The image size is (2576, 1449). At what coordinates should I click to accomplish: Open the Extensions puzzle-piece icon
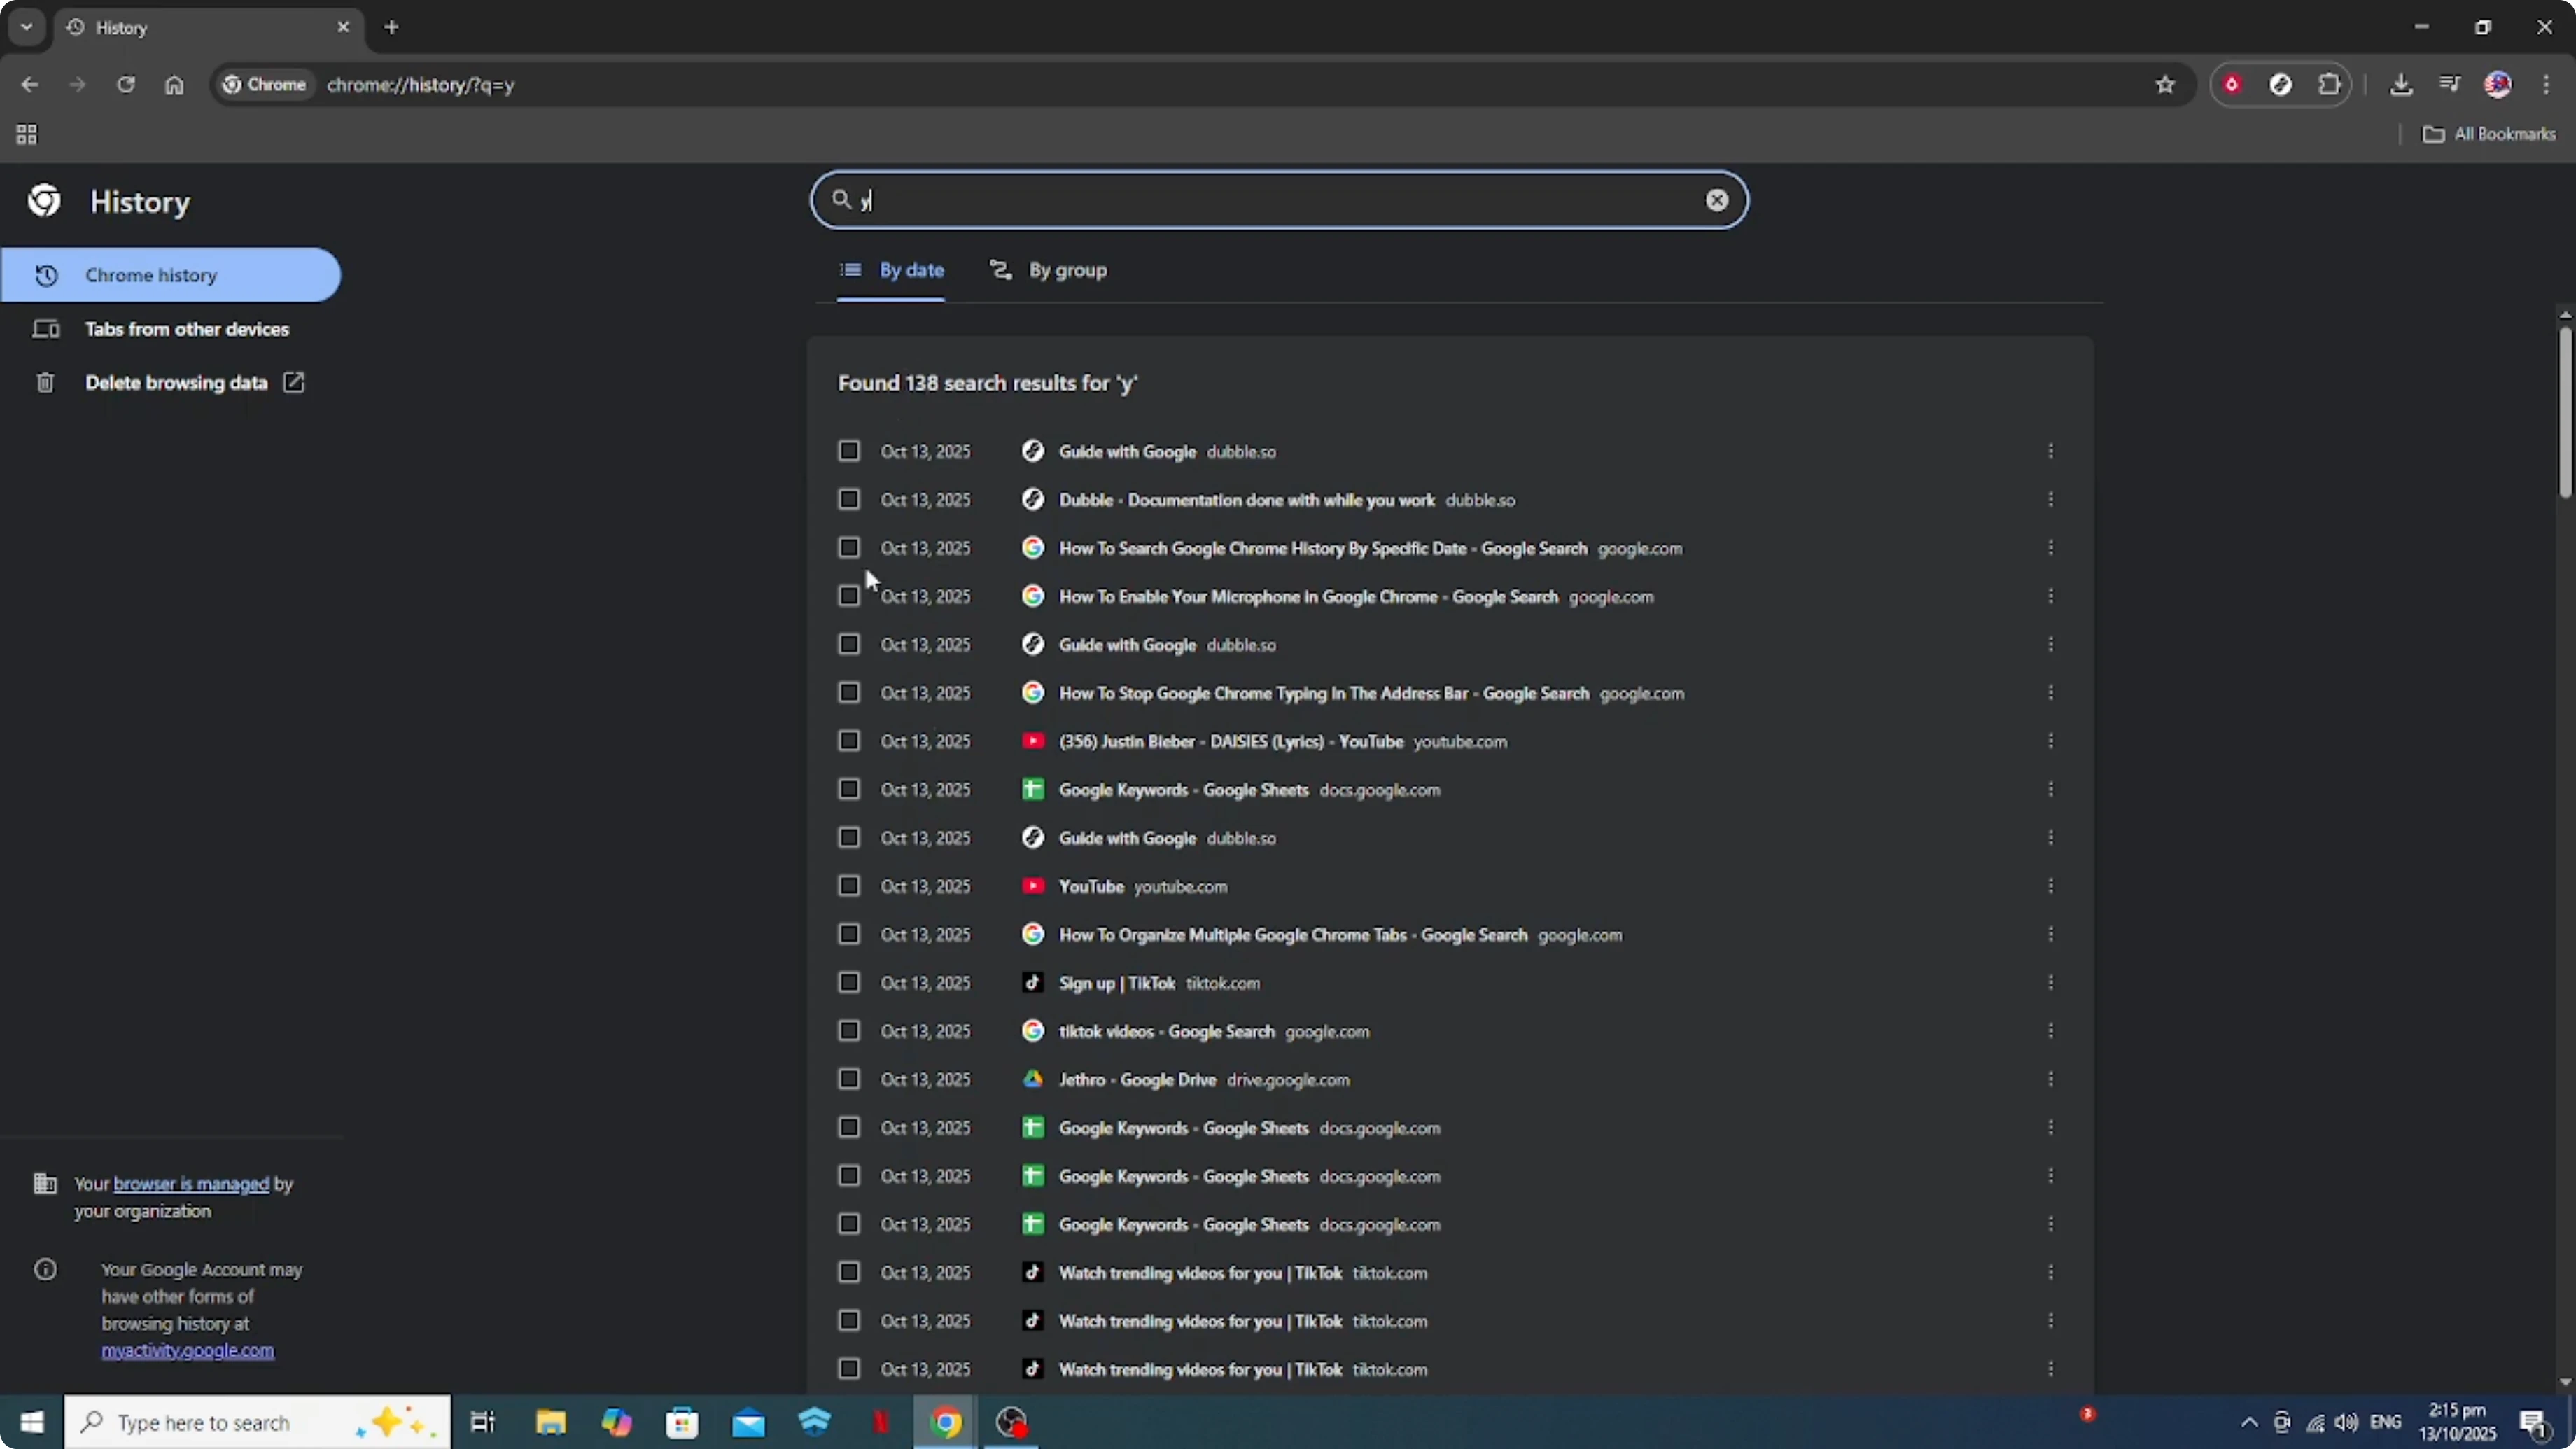(2330, 84)
